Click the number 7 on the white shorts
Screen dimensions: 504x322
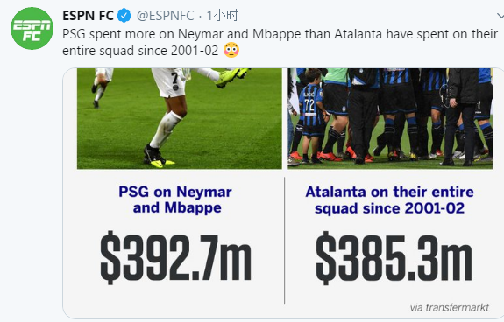point(174,78)
